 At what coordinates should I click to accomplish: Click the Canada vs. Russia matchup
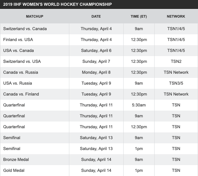pos(20,72)
